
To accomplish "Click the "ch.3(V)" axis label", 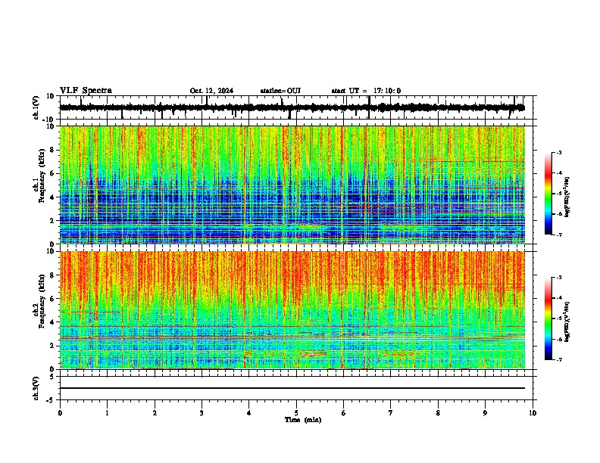I will (36, 389).
